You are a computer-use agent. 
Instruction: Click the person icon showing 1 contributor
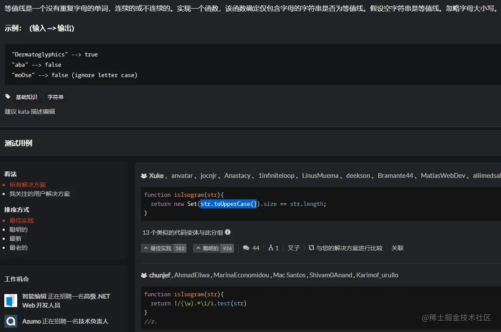coord(270,248)
